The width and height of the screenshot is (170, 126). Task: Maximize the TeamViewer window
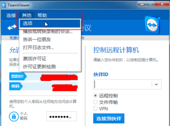point(150,4)
